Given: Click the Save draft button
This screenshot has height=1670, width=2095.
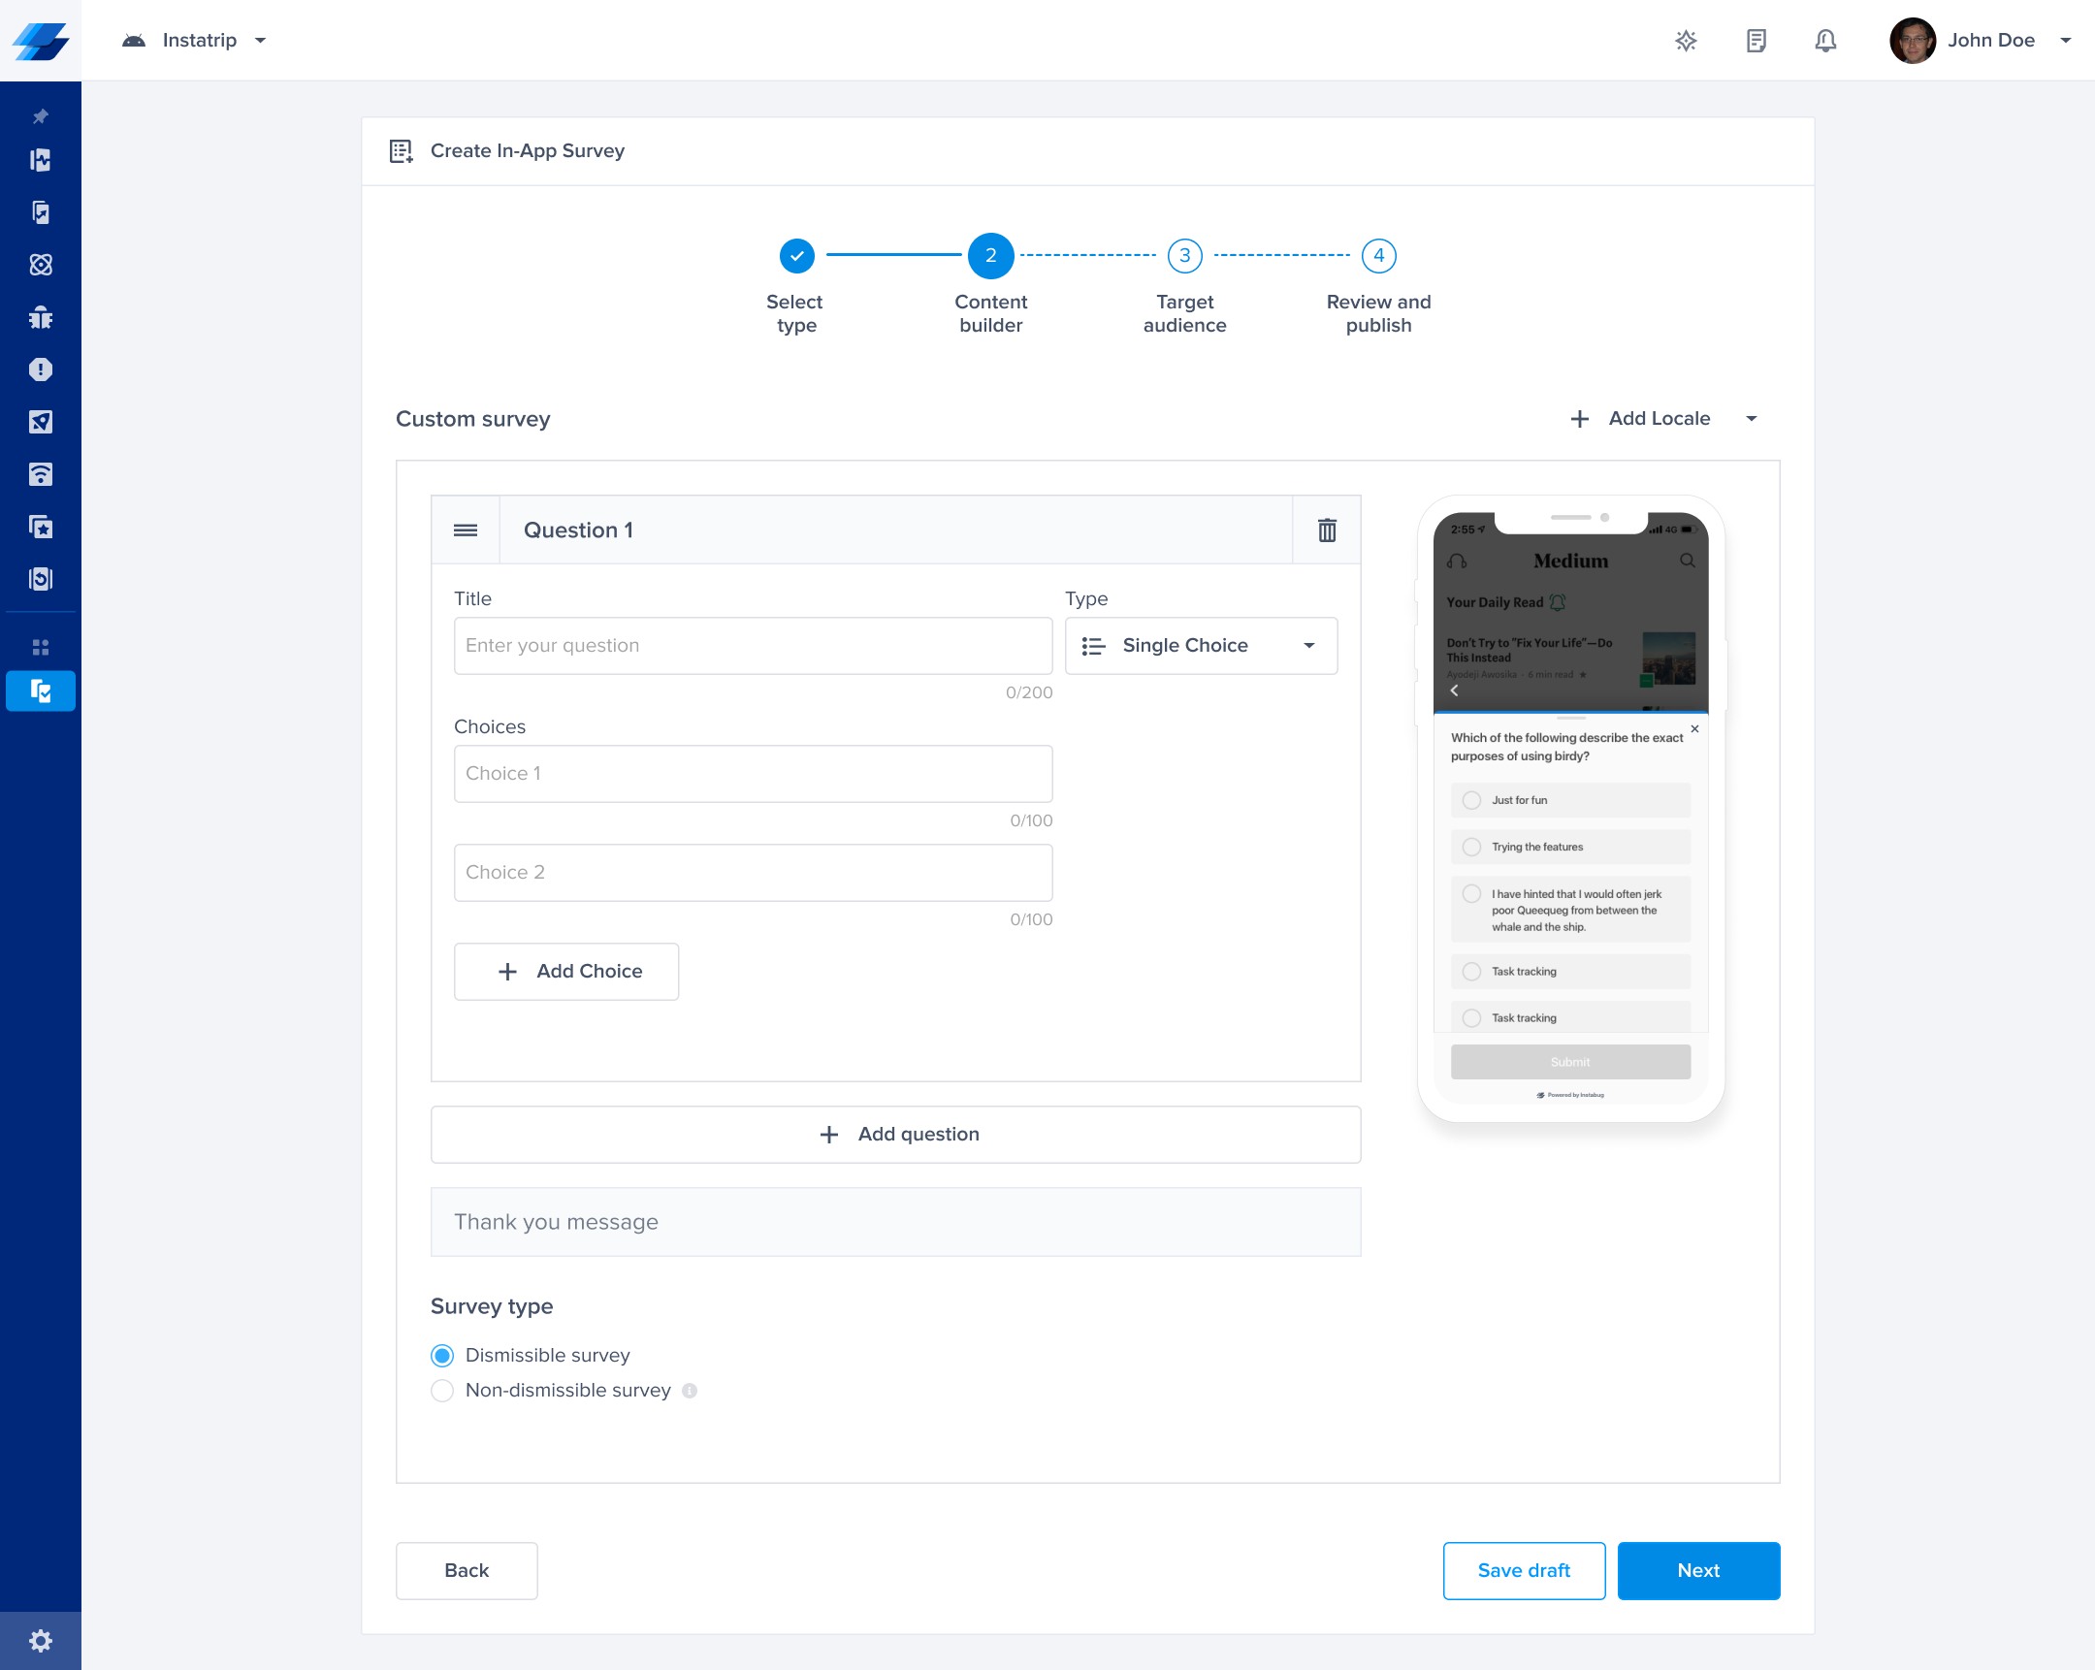Looking at the screenshot, I should [1523, 1569].
